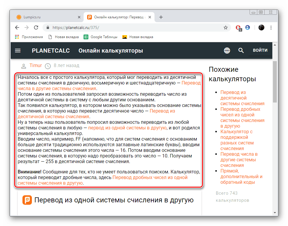Viewport: 288px width, 226px height.
Task: Click the 8 лет назад timestamp
Action: coord(66,65)
